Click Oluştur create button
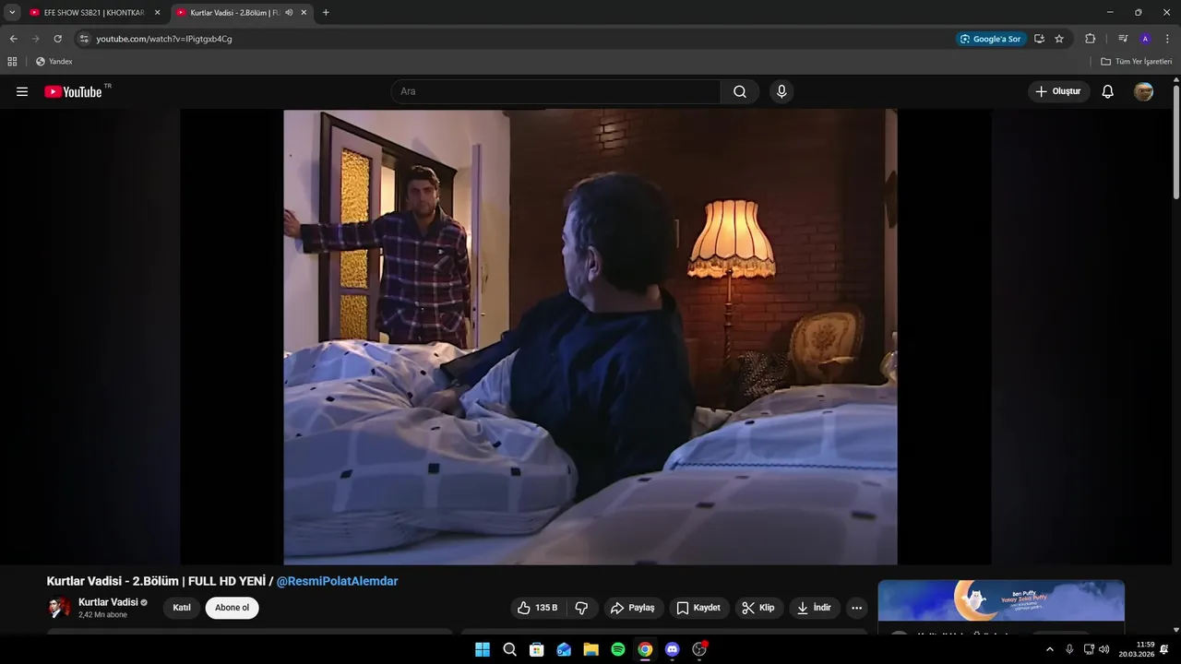The height and width of the screenshot is (664, 1181). click(1058, 91)
